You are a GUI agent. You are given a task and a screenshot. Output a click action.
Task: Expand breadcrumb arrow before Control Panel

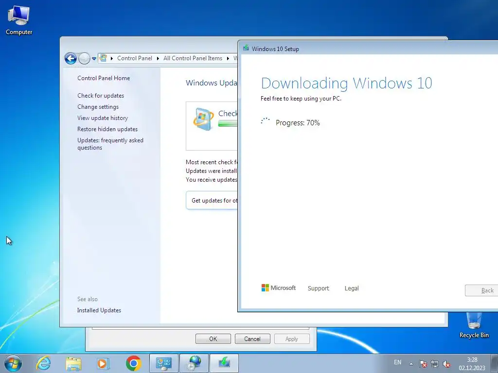click(112, 58)
